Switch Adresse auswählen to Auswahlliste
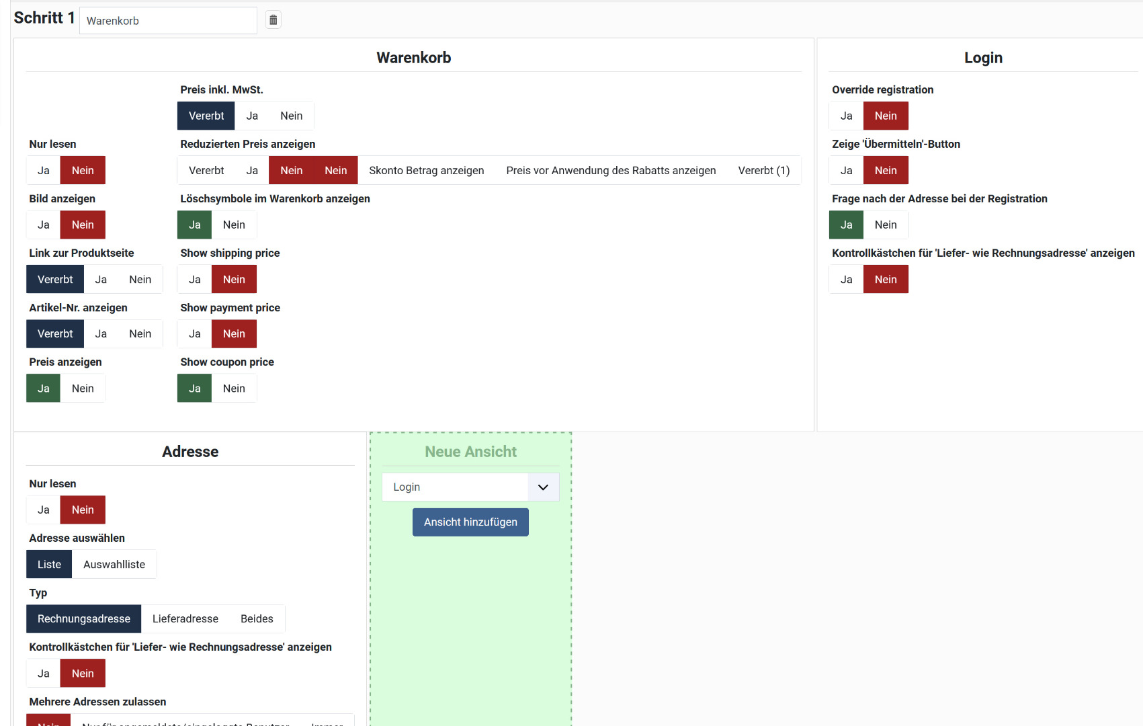1143x726 pixels. tap(114, 565)
